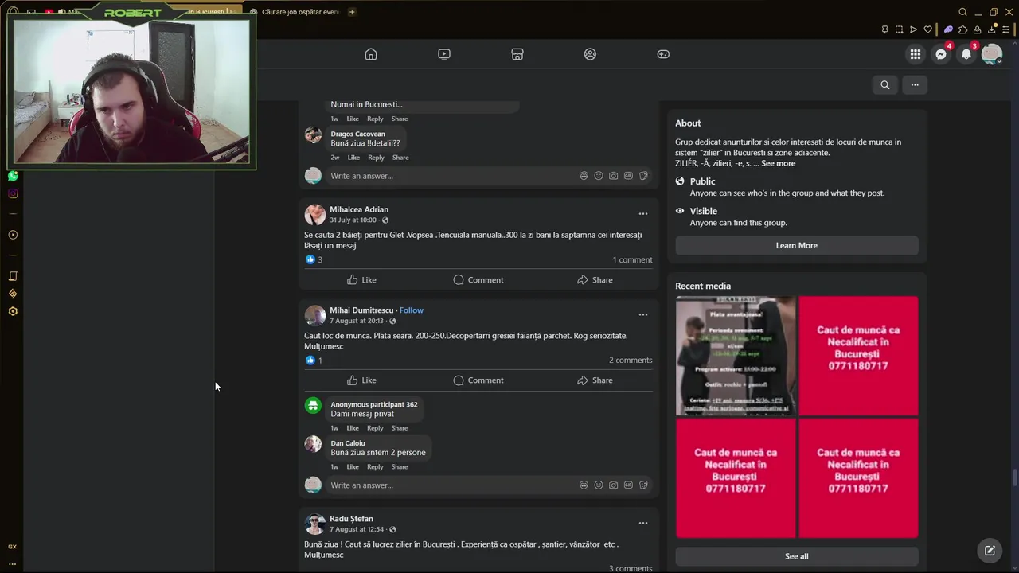This screenshot has width=1019, height=573.
Task: Open the Marketplace icon
Action: click(x=517, y=54)
